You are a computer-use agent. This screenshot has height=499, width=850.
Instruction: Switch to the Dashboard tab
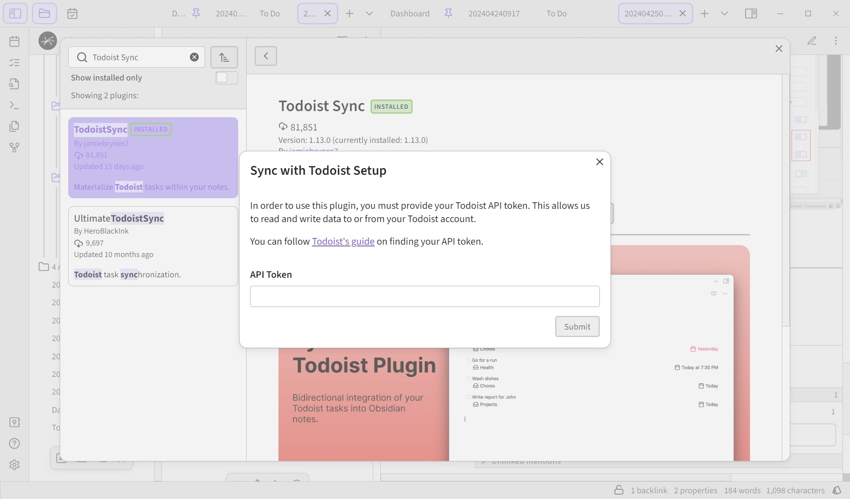tap(410, 13)
